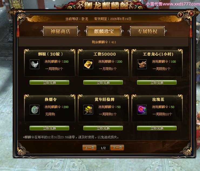The image size is (200, 171).
Task: Select the gold 工资50000 item icon
Action: [88, 64]
